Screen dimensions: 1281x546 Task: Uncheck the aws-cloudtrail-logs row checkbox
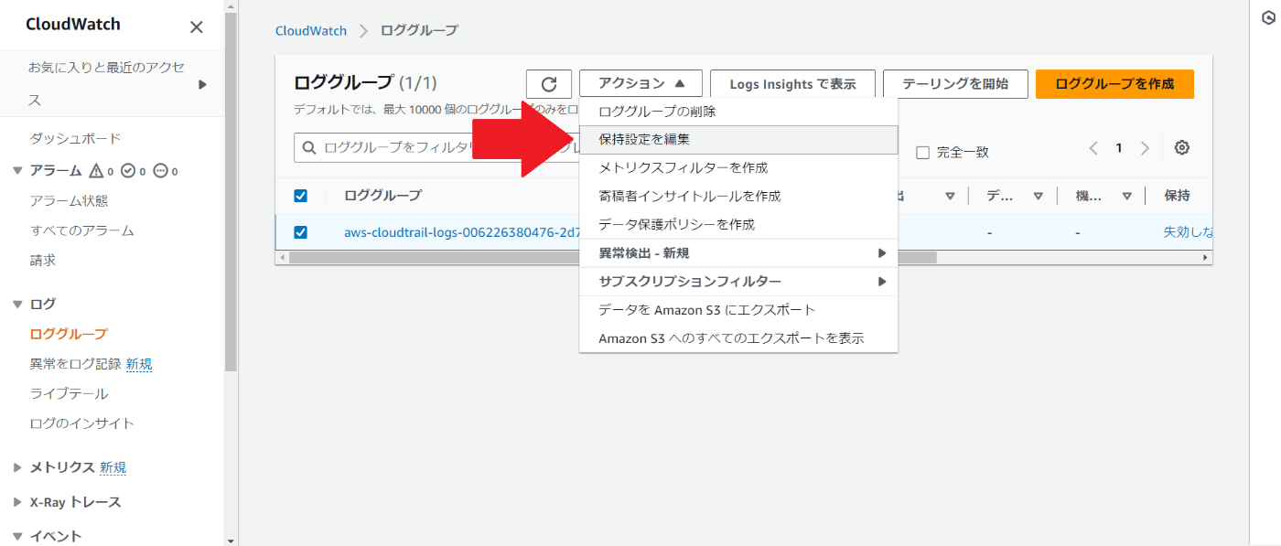300,232
